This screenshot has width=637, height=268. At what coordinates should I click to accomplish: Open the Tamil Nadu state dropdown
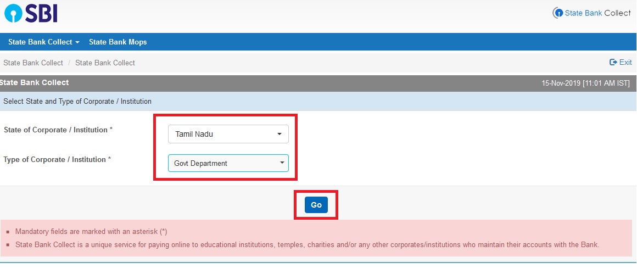click(x=228, y=133)
